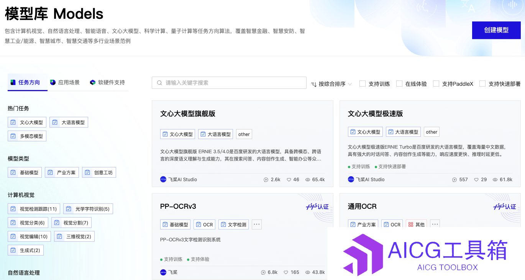Enable the 支持训练 checkbox
525x280 pixels.
(363, 84)
